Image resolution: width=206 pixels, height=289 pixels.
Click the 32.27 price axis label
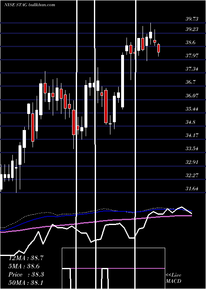click(192, 175)
